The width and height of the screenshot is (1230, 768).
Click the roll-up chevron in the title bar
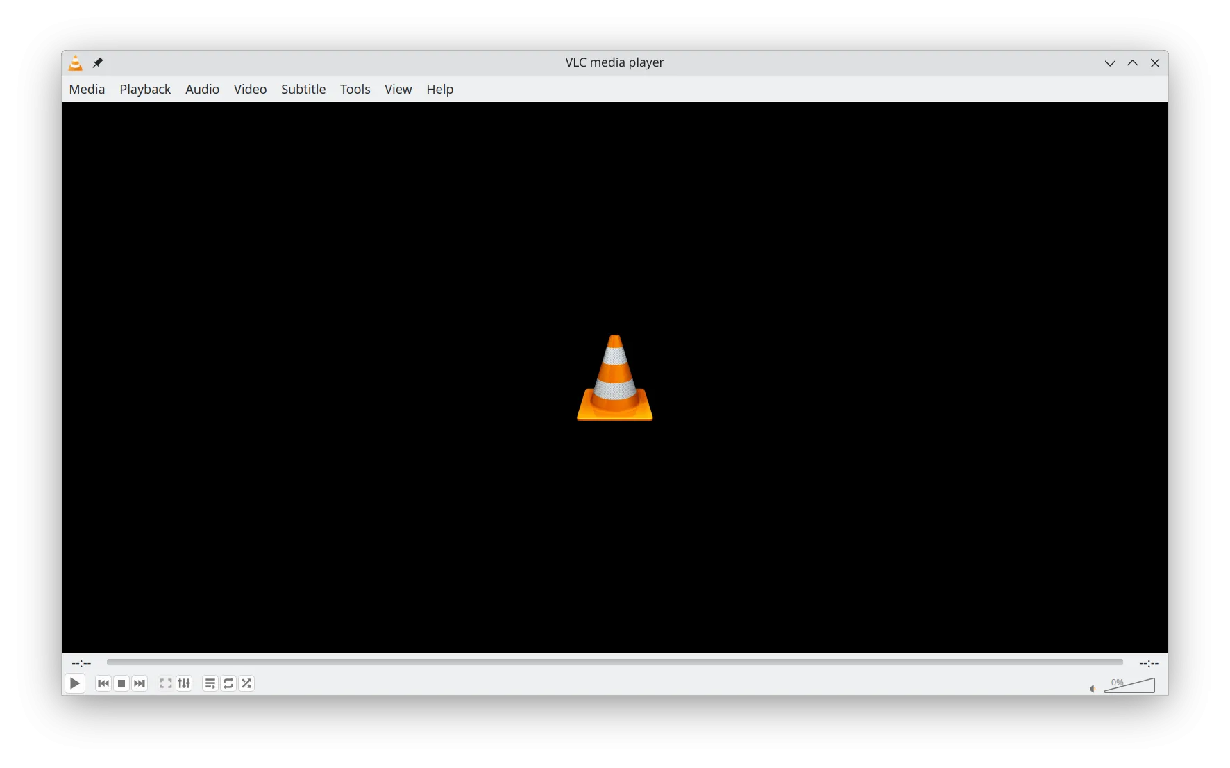(x=1109, y=63)
